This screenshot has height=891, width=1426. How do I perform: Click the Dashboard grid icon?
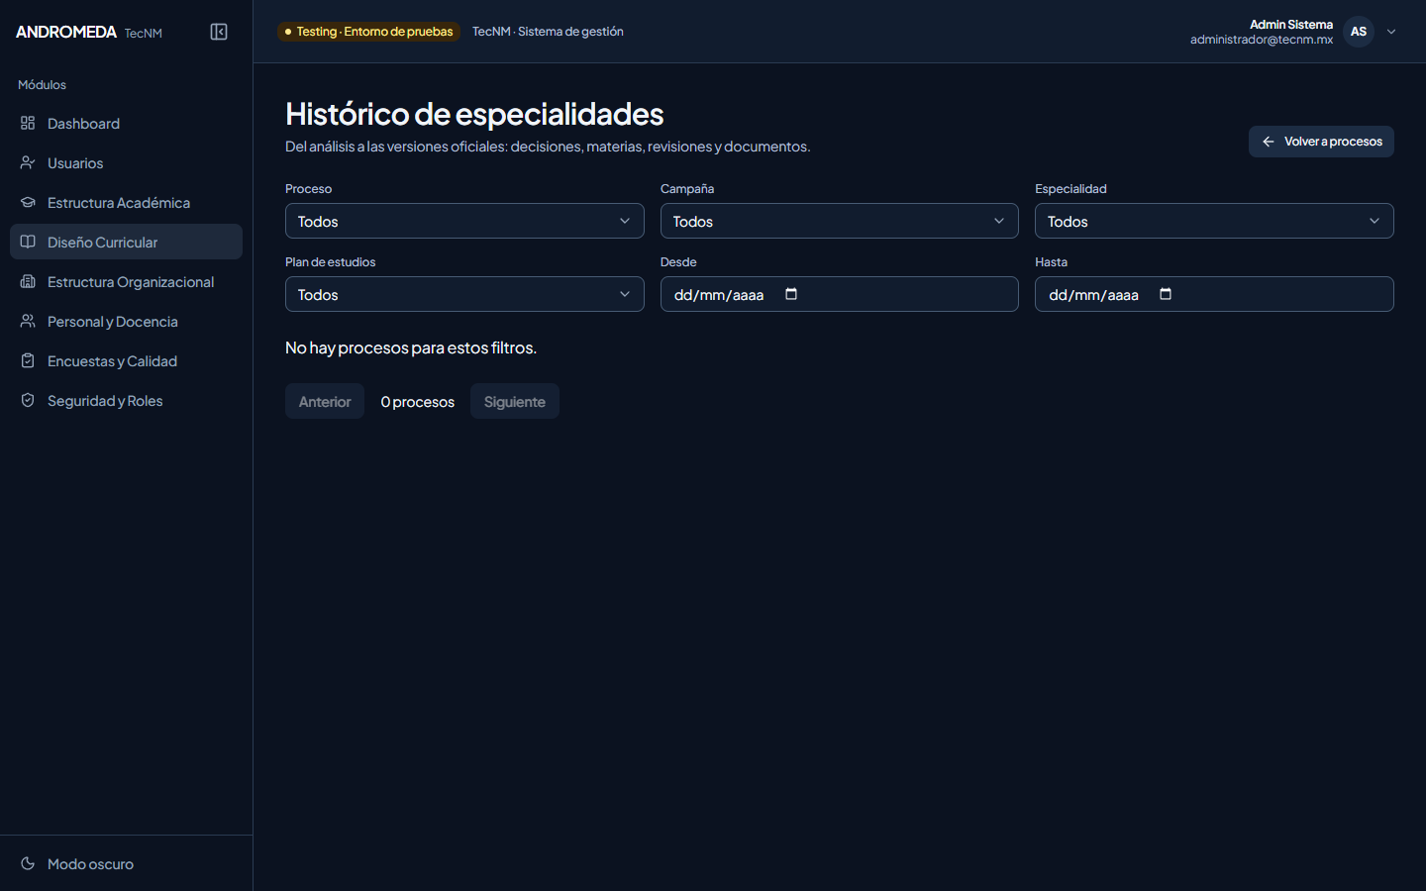[28, 123]
